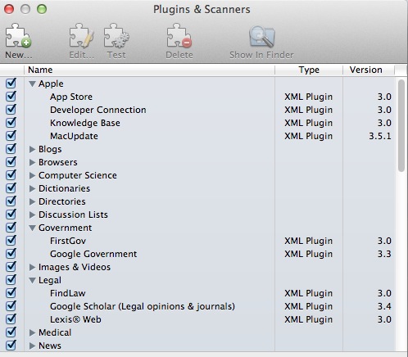Click the vertical scrollbar thumb
This screenshot has height=357, width=408.
401,125
